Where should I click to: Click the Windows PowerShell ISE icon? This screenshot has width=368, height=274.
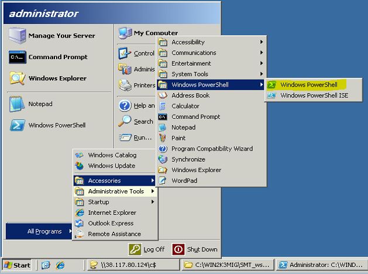point(271,95)
